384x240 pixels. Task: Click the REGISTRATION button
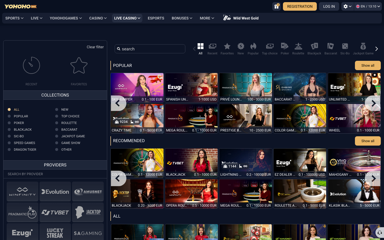[x=300, y=6]
